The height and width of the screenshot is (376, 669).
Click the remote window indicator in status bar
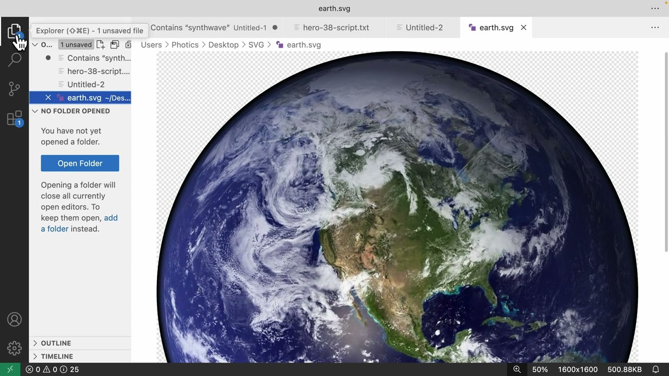(x=10, y=369)
